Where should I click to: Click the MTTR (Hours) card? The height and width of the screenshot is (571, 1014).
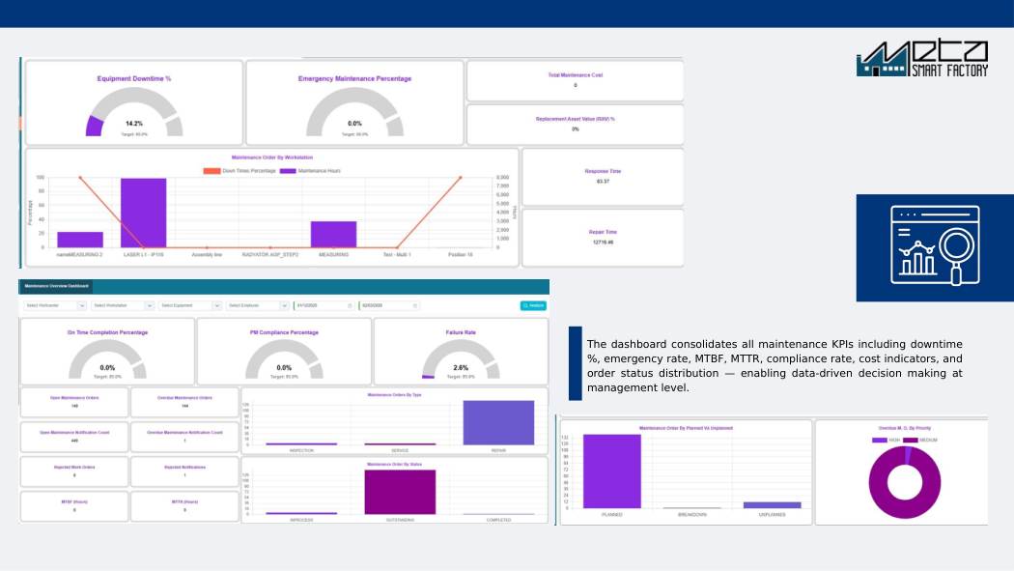click(185, 505)
